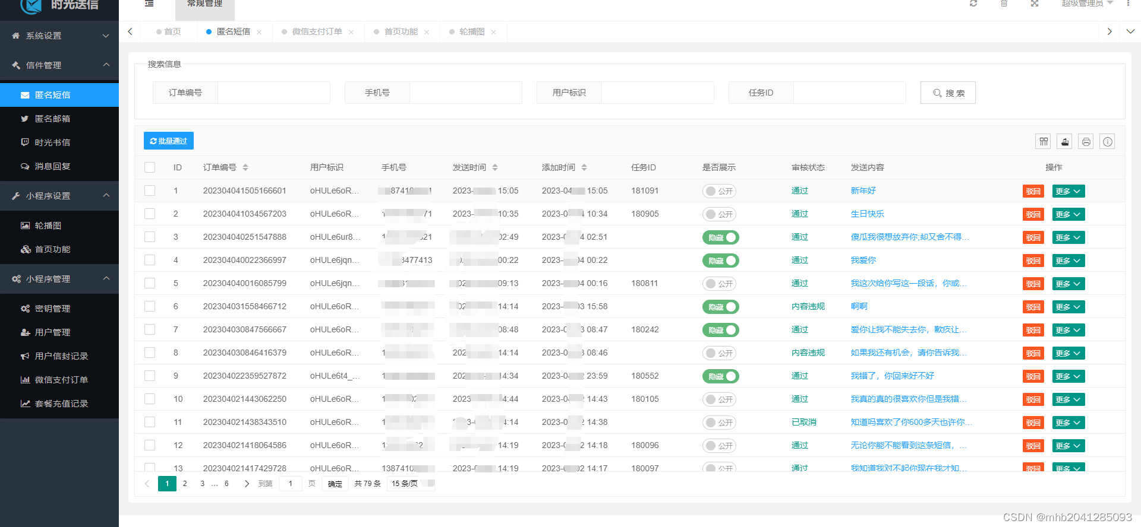Open the 更多 dropdown for row 8
1141x527 pixels.
tap(1068, 353)
